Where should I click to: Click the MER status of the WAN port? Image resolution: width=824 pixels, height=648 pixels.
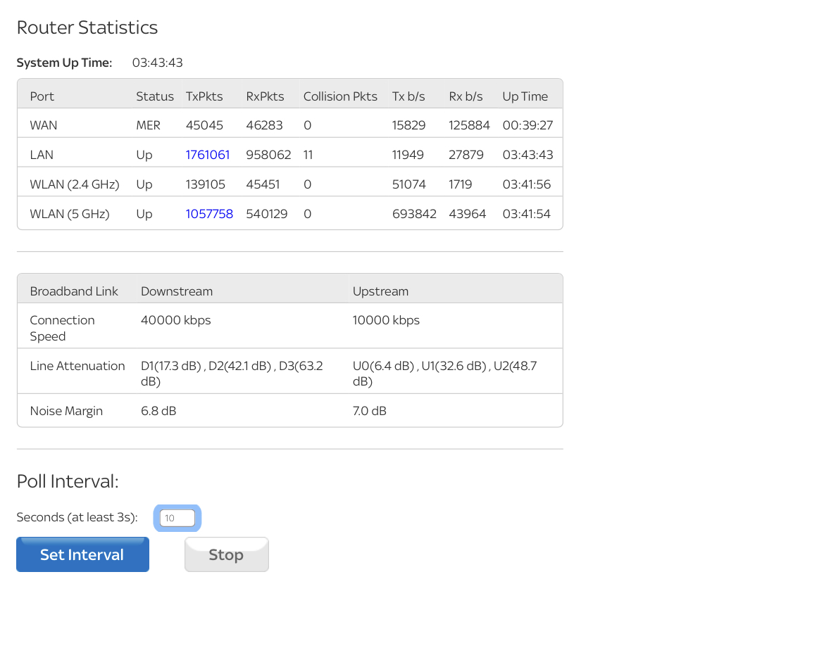pyautogui.click(x=148, y=125)
